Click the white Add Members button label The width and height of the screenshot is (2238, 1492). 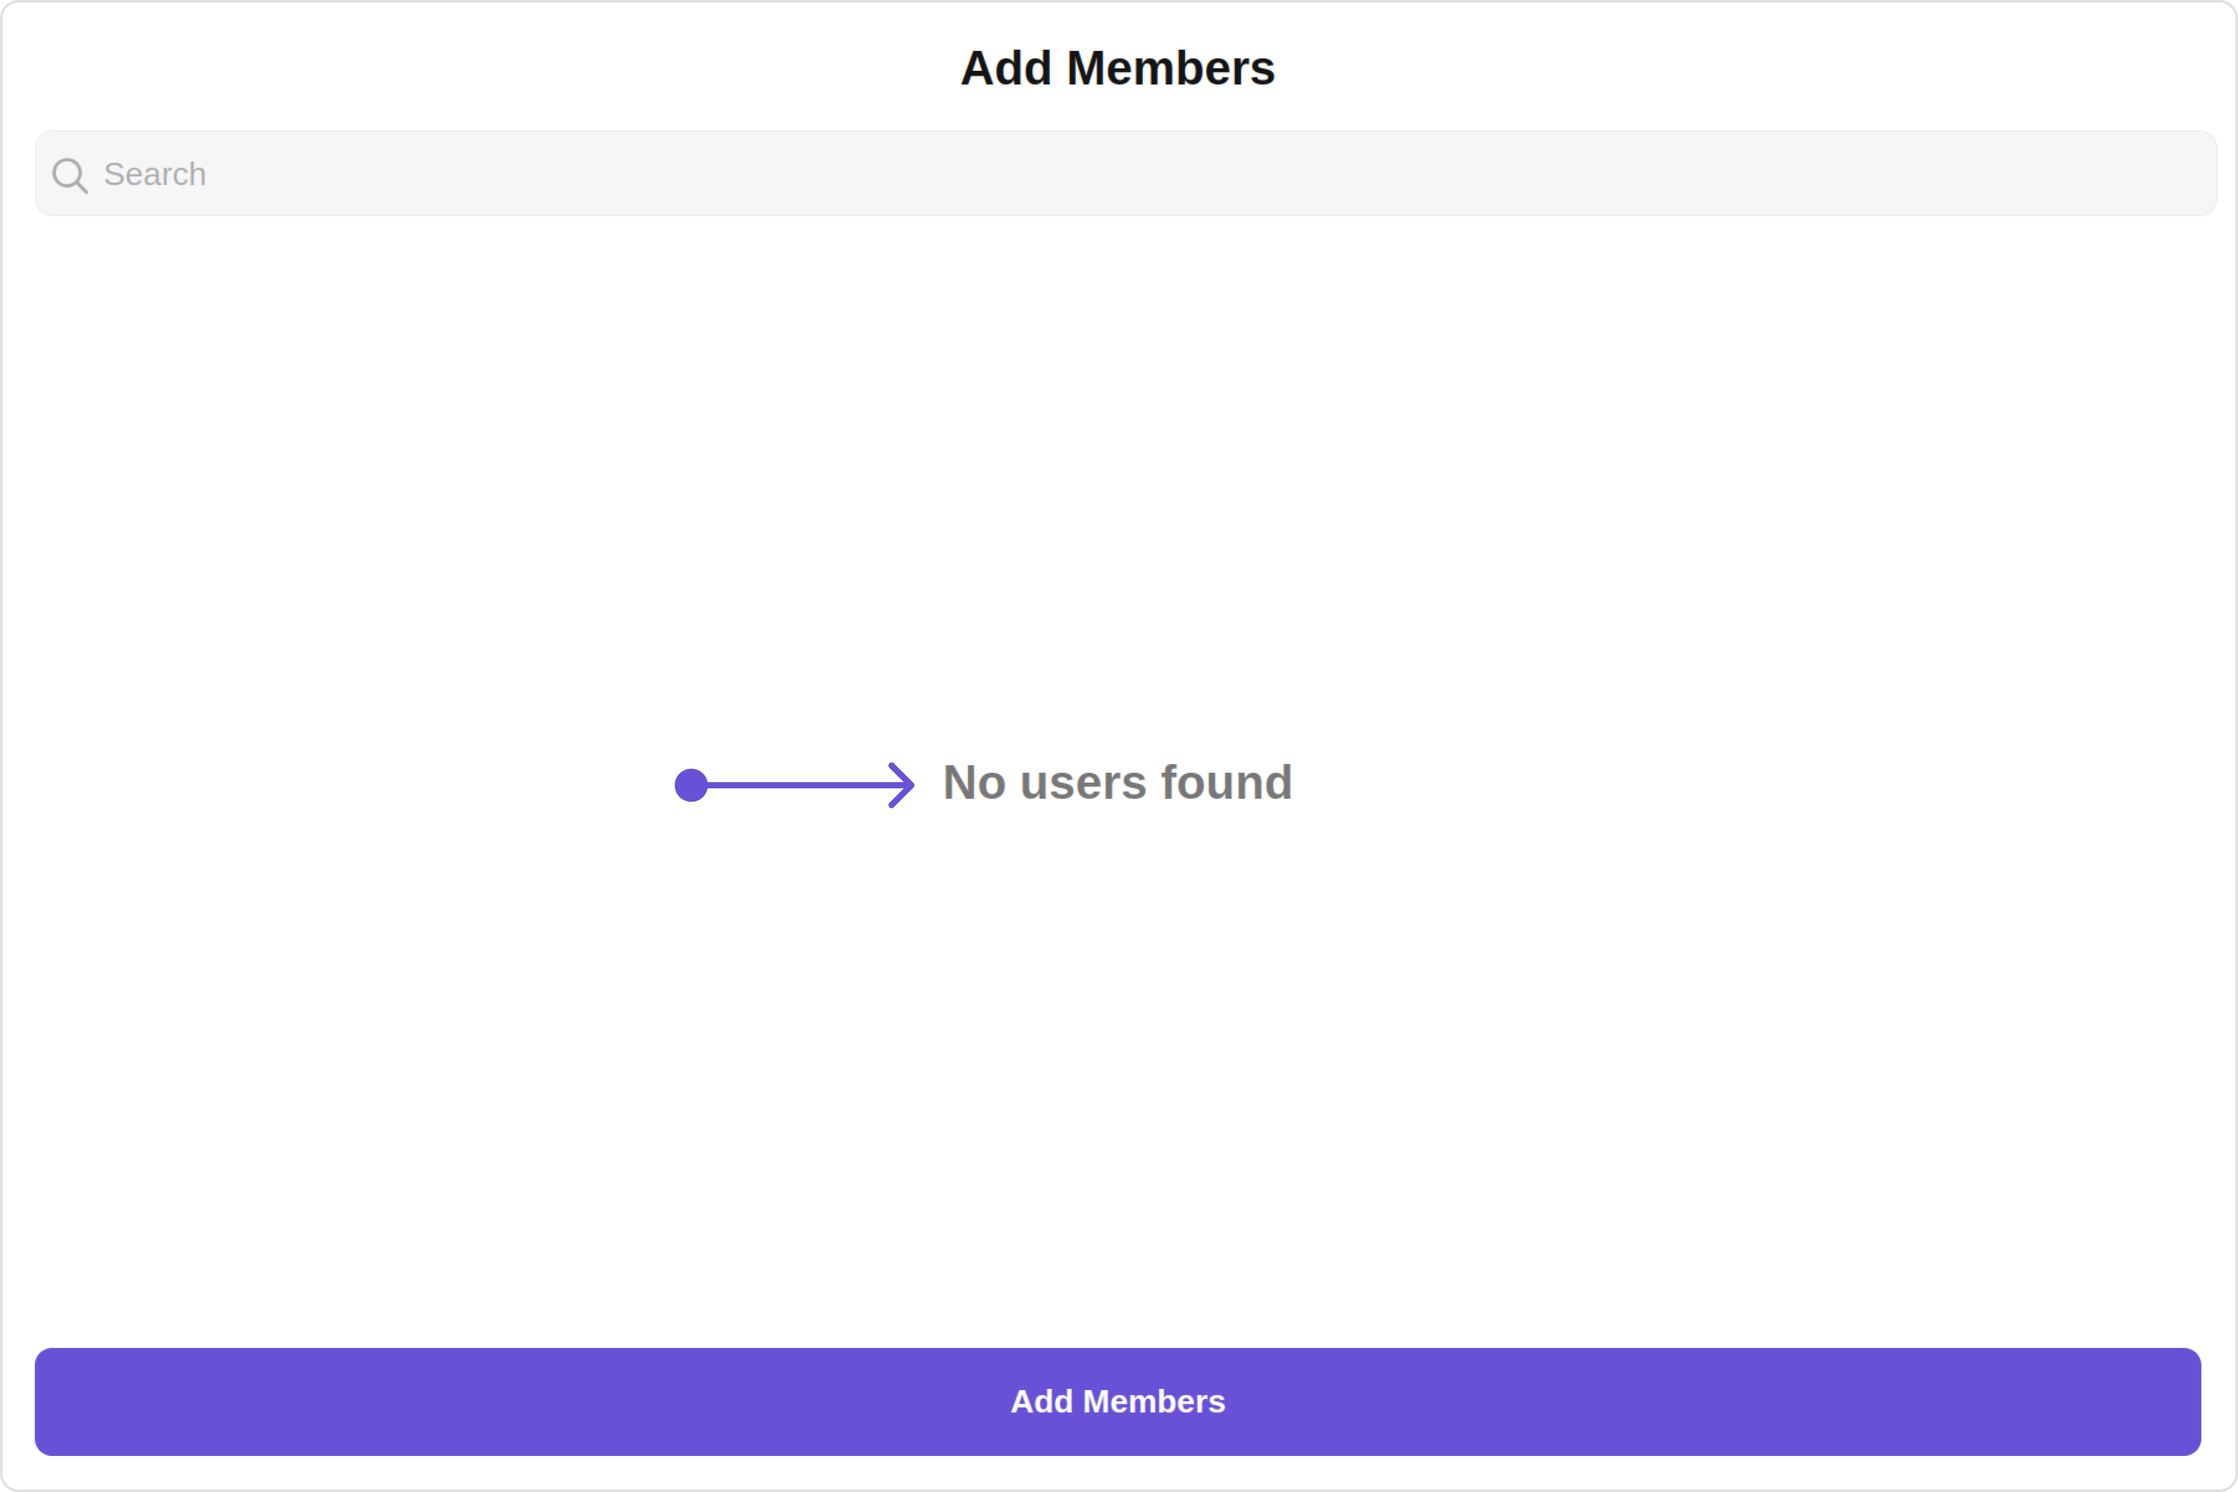(1117, 1401)
